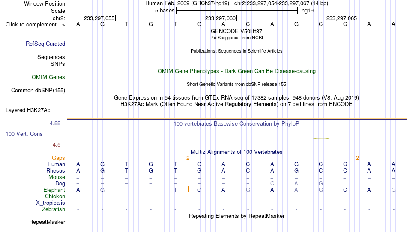Click the Scale label
This screenshot has width=407, height=232.
coord(58,11)
